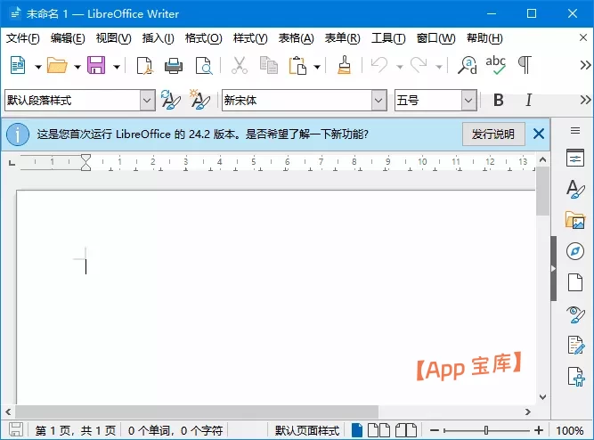Screen dimensions: 594x440
Task: Click word count field in status bar
Action: pos(175,431)
